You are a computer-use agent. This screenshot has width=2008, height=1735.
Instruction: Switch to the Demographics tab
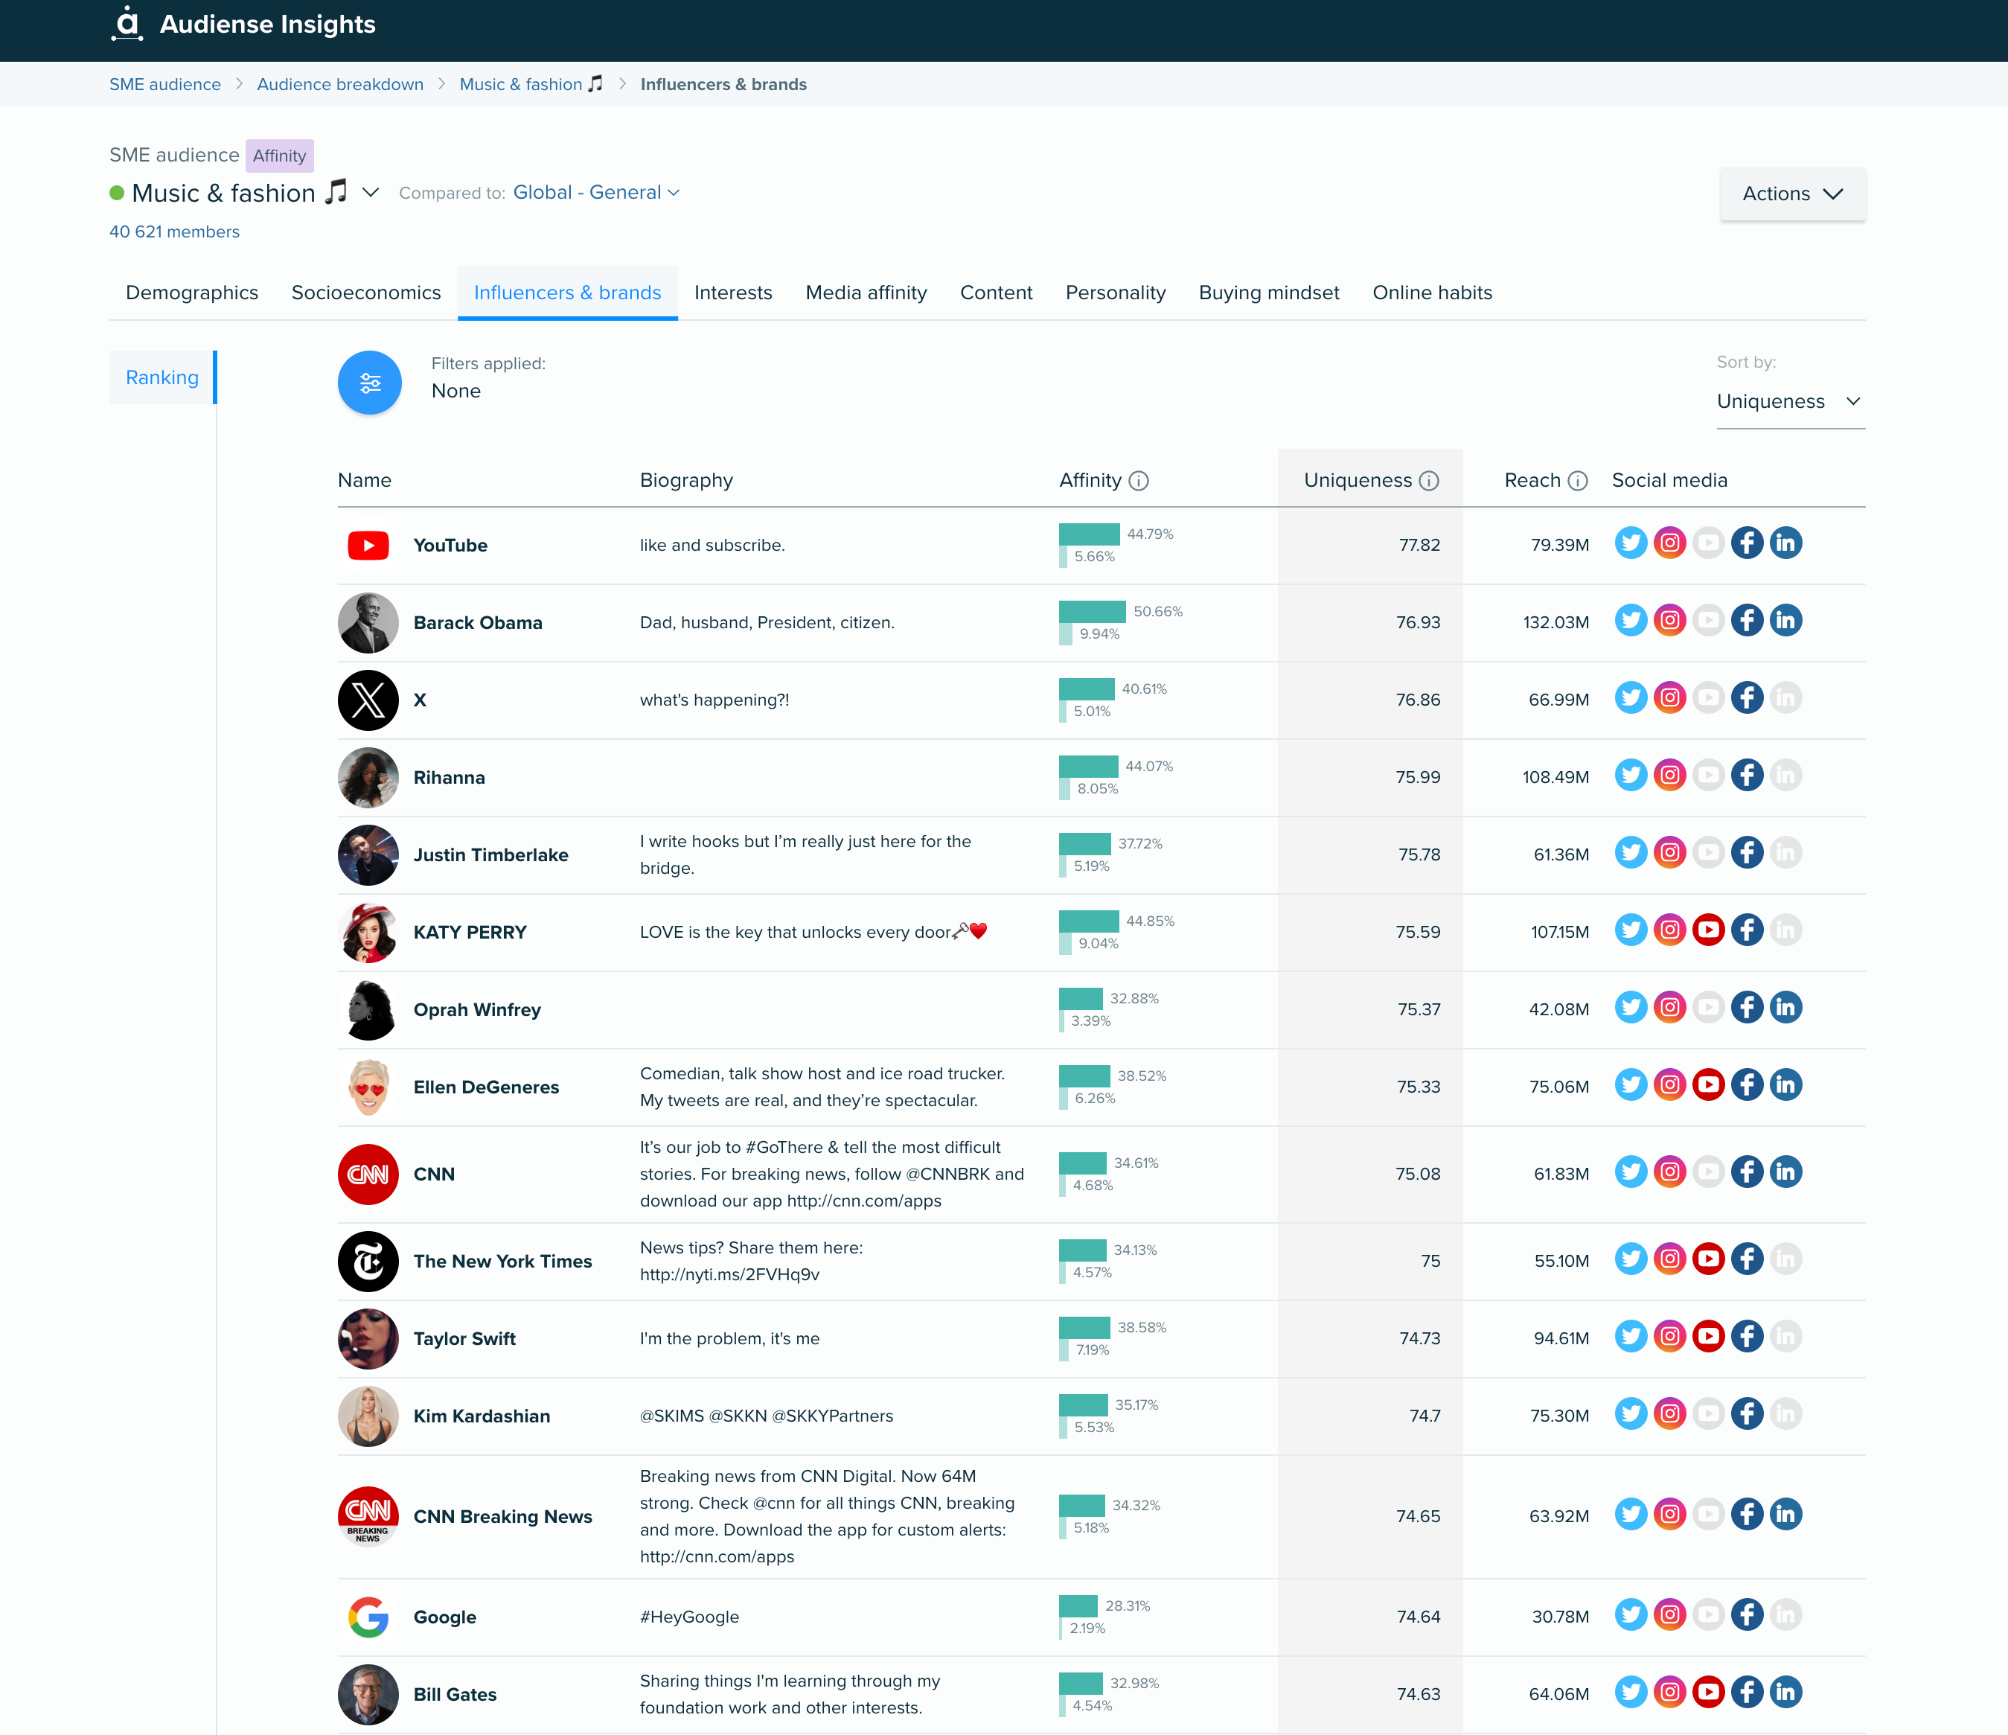tap(191, 292)
